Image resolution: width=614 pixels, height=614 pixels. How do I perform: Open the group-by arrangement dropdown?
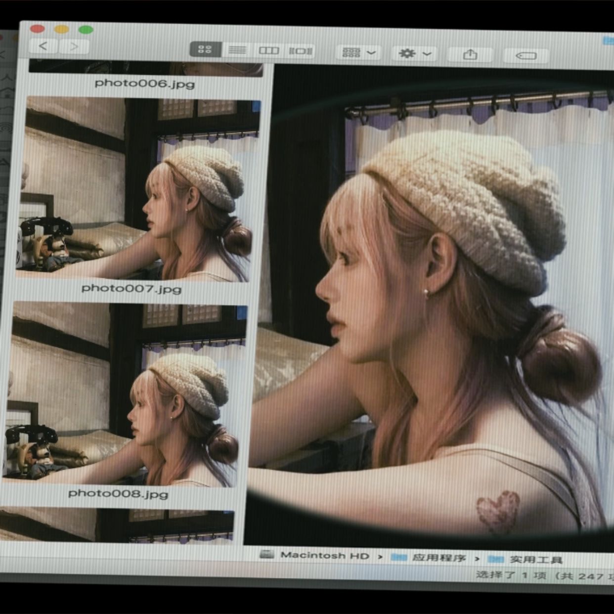[359, 52]
